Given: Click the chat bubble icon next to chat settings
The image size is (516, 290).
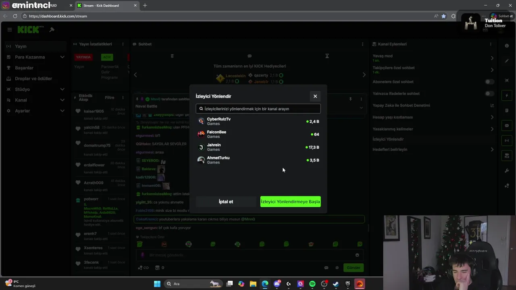Looking at the screenshot, I should pyautogui.click(x=326, y=267).
